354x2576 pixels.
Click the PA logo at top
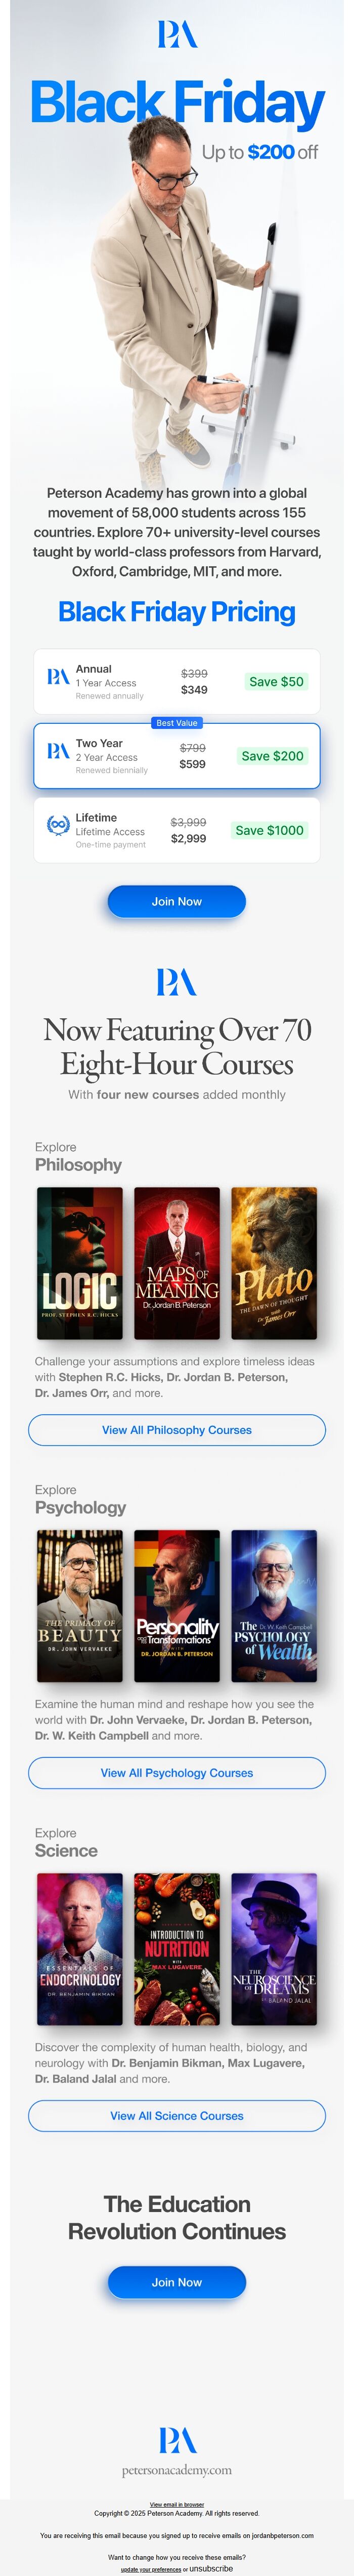[176, 35]
